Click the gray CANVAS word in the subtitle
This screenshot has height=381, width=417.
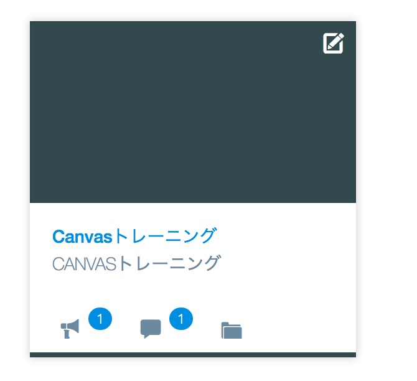[84, 264]
